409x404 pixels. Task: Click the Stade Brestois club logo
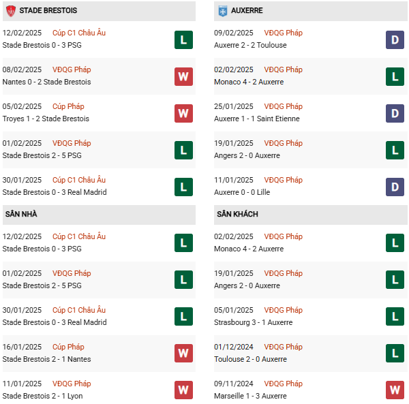[x=10, y=11]
